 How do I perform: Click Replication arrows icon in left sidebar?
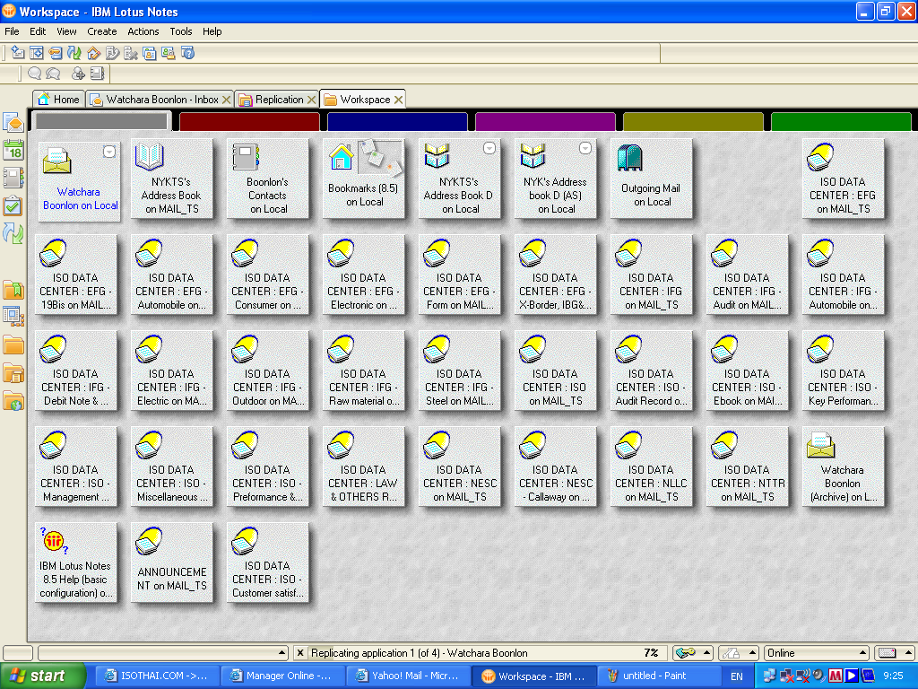(x=13, y=233)
